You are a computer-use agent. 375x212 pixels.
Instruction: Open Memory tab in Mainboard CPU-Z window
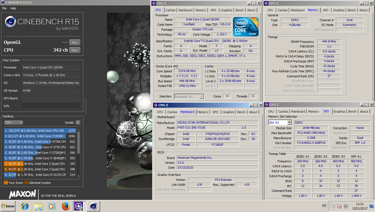click(x=203, y=112)
